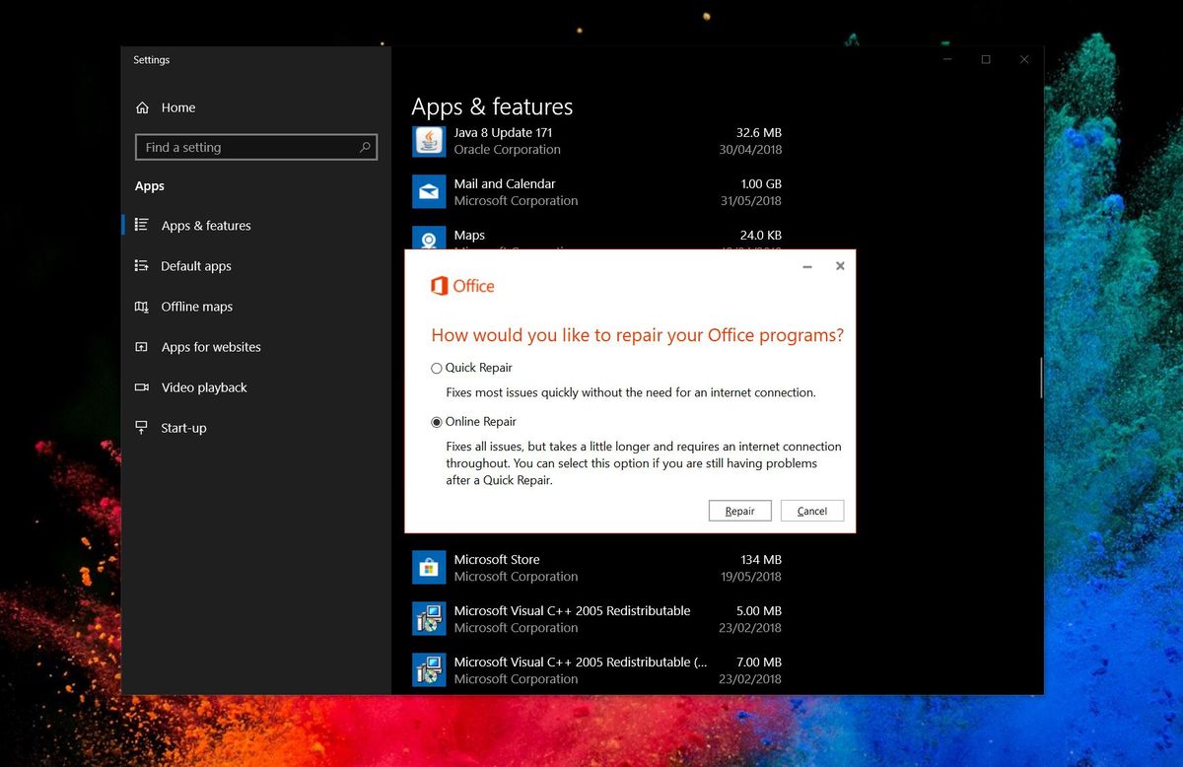Click the Mail and Calendar app icon
This screenshot has width=1183, height=767.
[428, 191]
